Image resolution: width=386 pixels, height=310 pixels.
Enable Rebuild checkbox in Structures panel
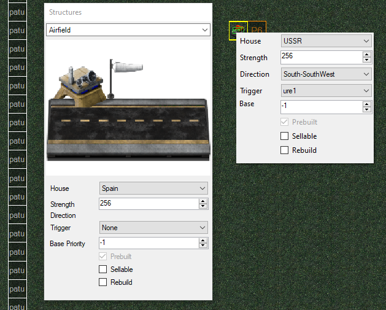[102, 282]
